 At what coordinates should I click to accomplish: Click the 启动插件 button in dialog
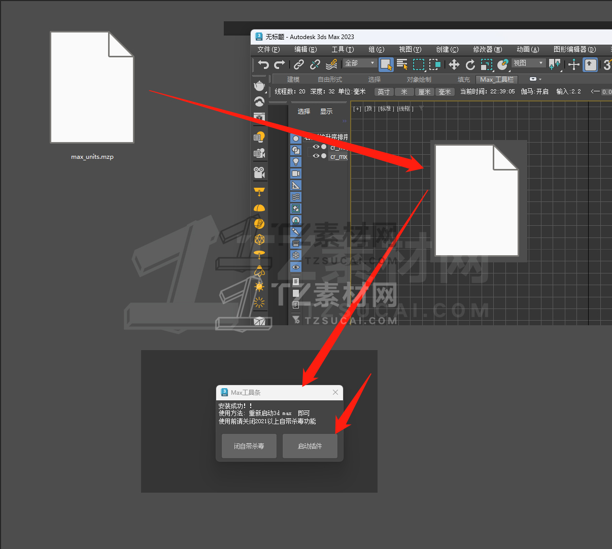(310, 446)
